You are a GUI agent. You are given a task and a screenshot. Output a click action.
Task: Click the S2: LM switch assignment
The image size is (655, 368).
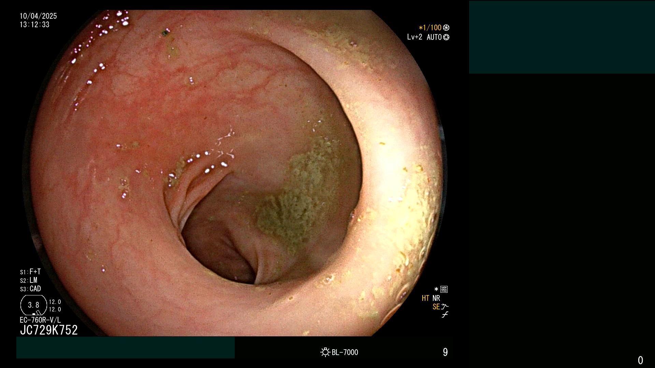pos(29,280)
